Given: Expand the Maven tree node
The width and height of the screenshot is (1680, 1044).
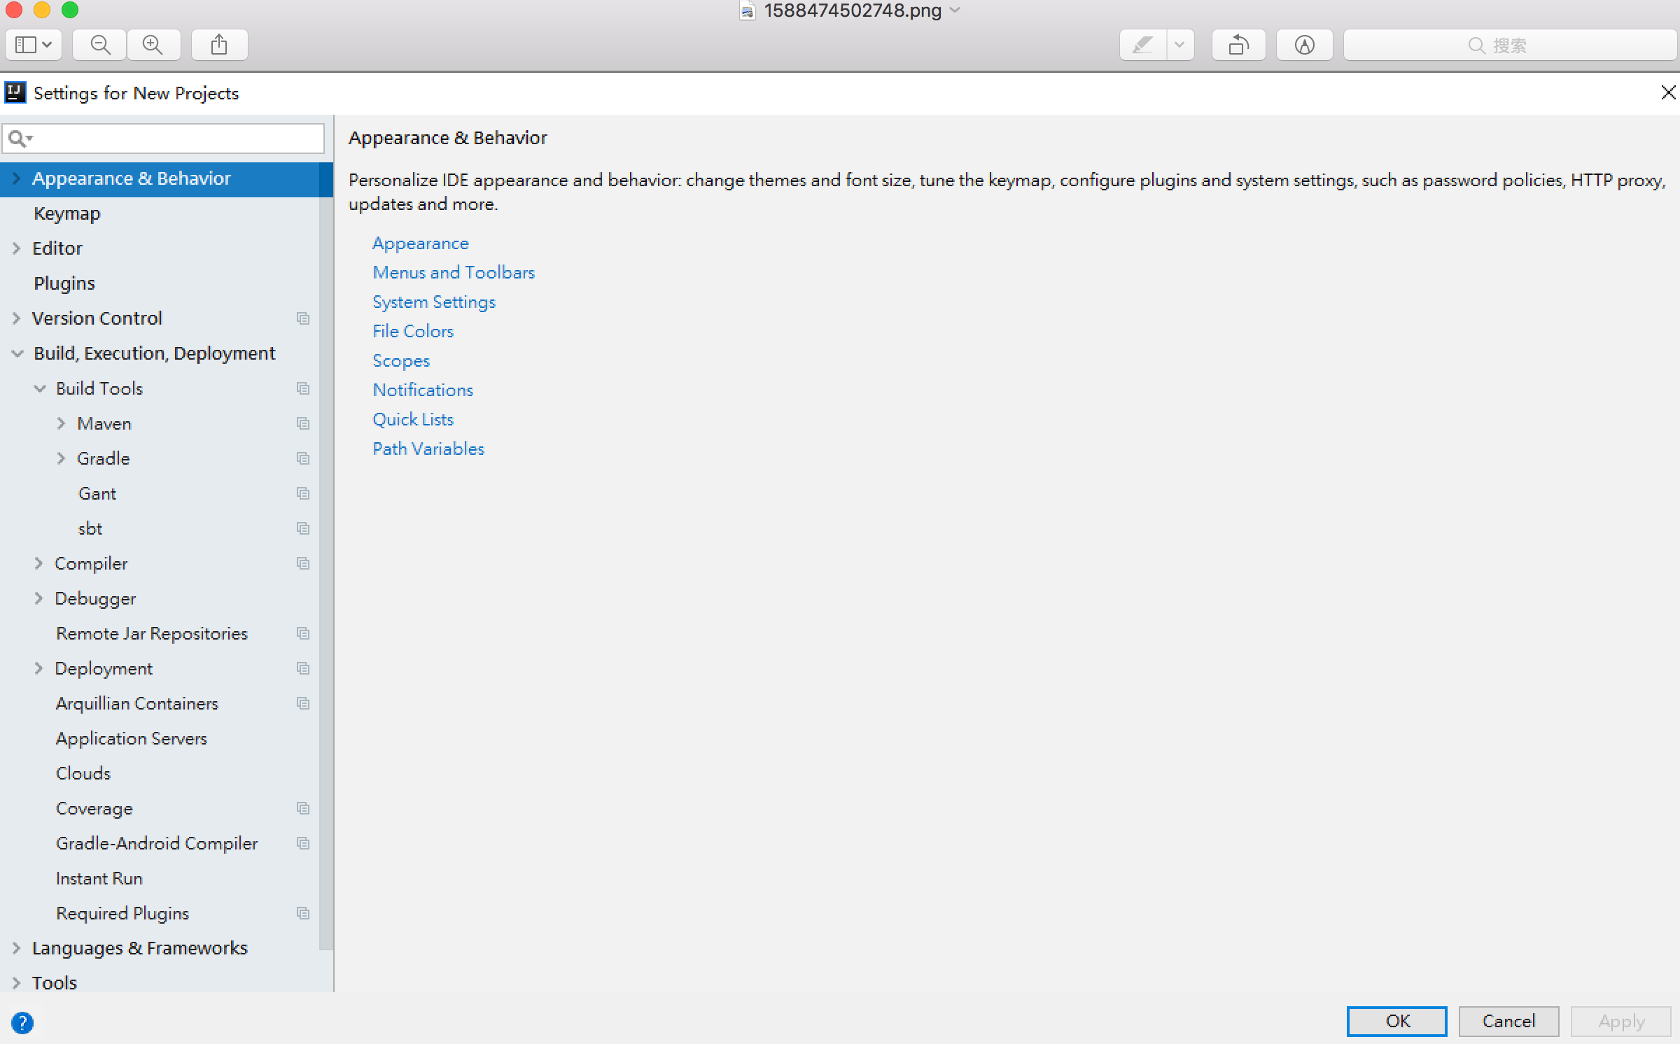Looking at the screenshot, I should [61, 423].
